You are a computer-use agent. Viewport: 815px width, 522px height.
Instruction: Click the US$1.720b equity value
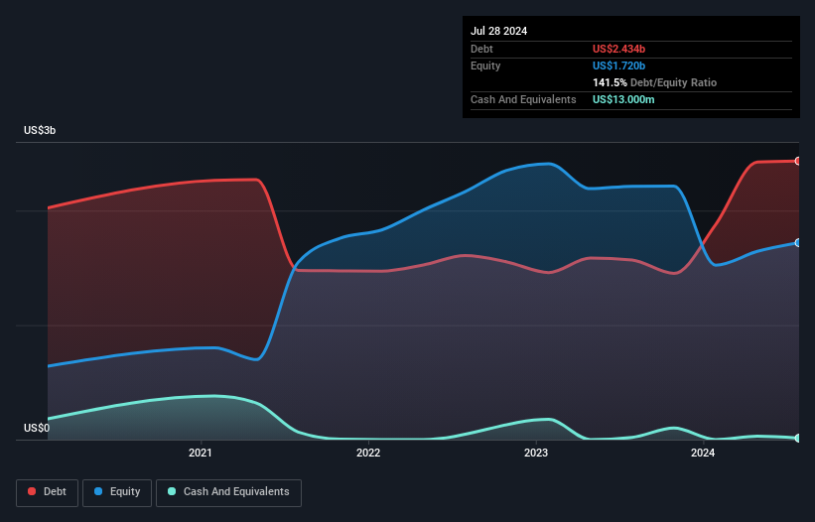click(x=619, y=65)
